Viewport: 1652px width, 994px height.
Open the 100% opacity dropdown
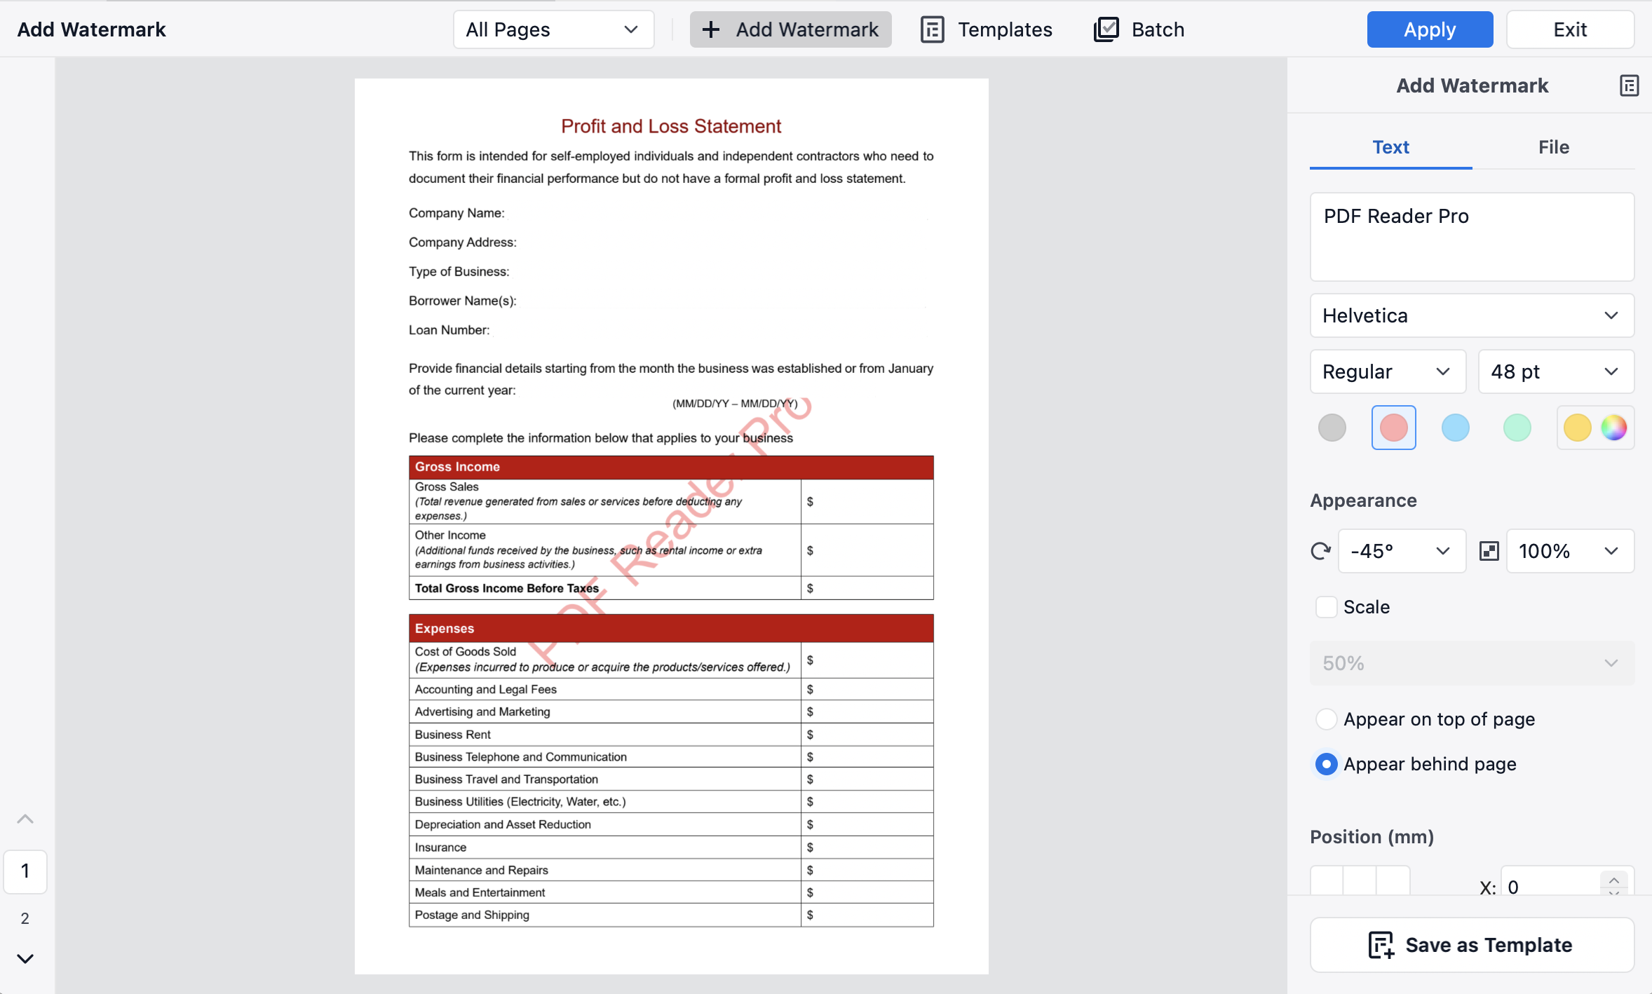coord(1570,551)
